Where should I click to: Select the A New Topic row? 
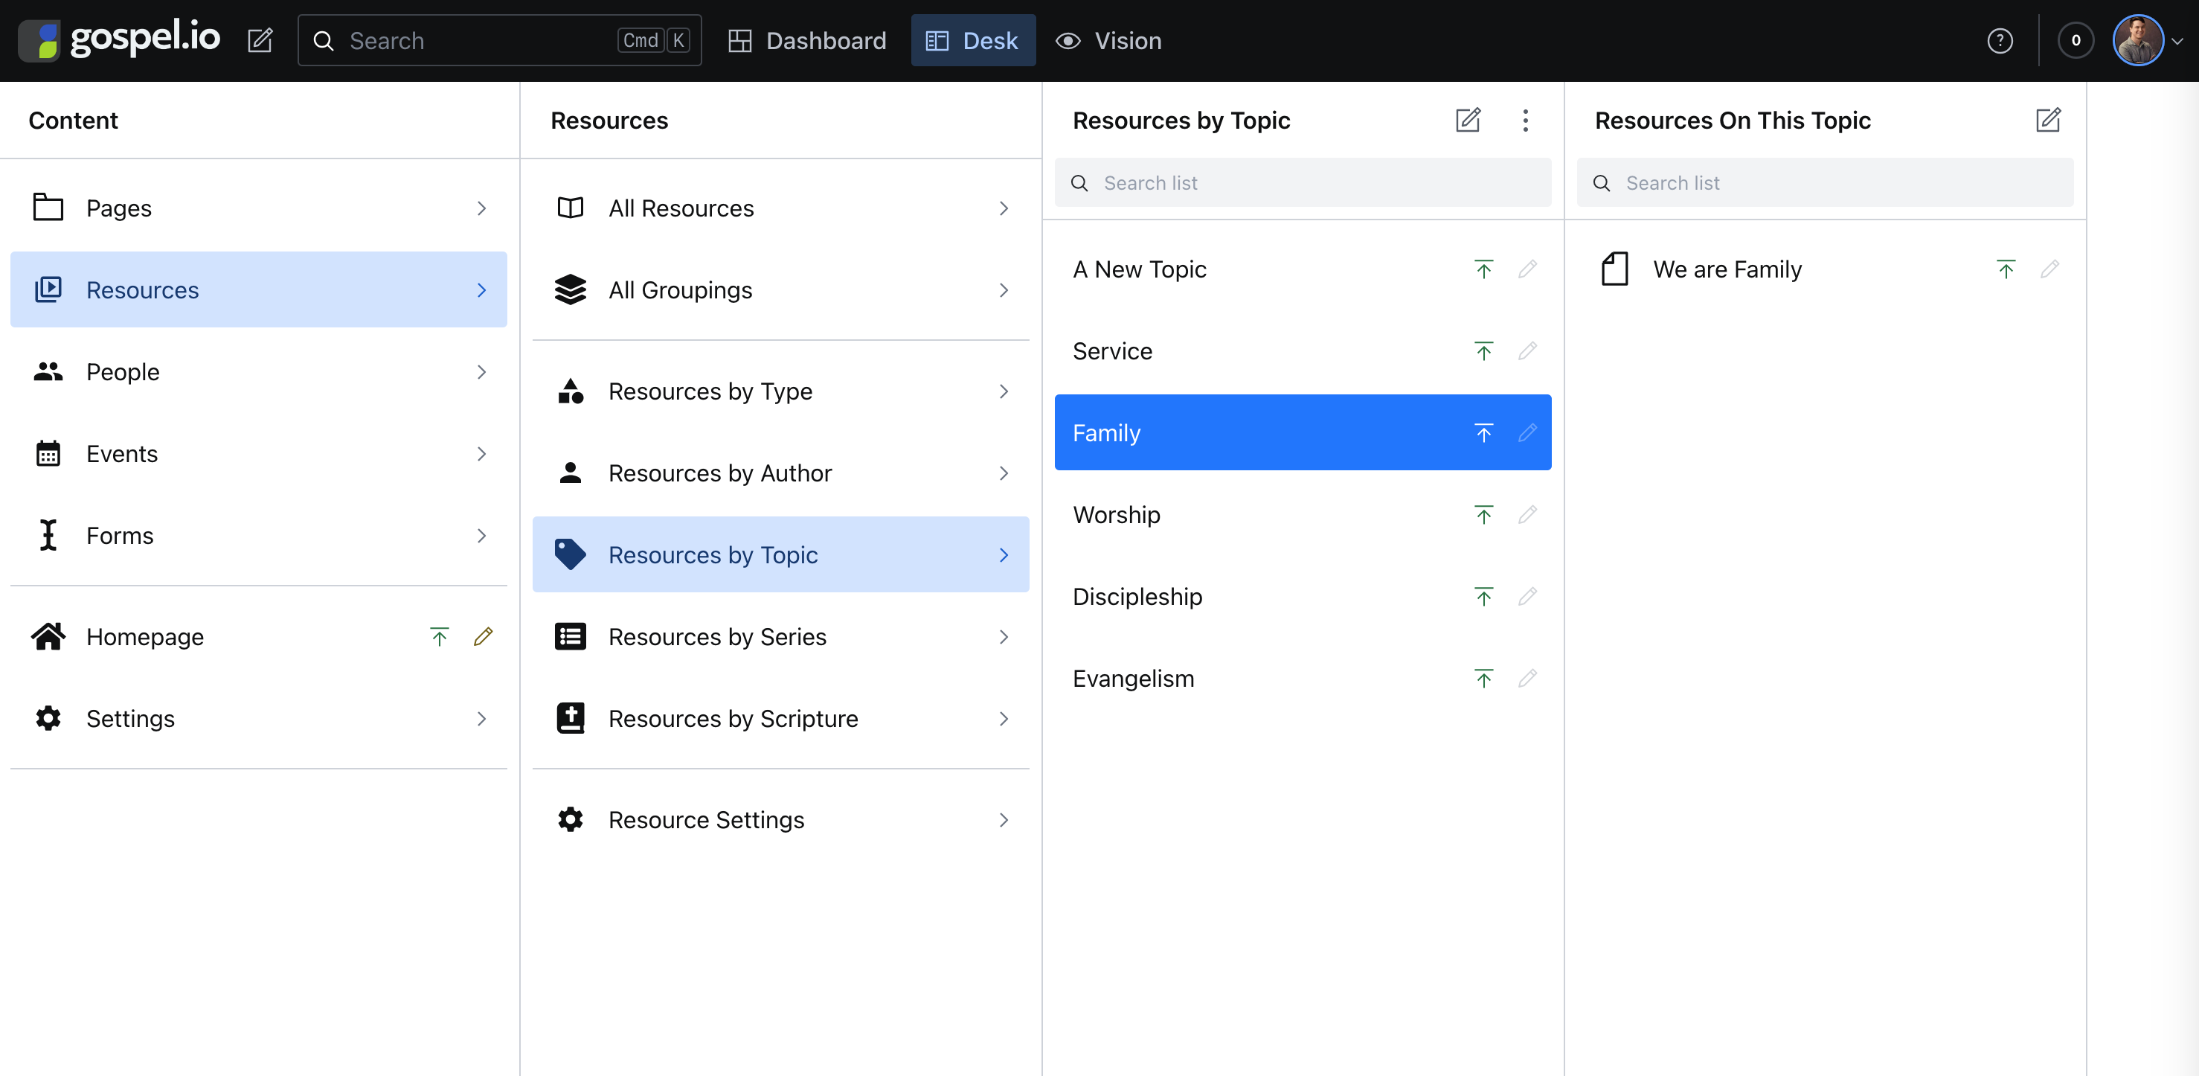pyautogui.click(x=1303, y=269)
